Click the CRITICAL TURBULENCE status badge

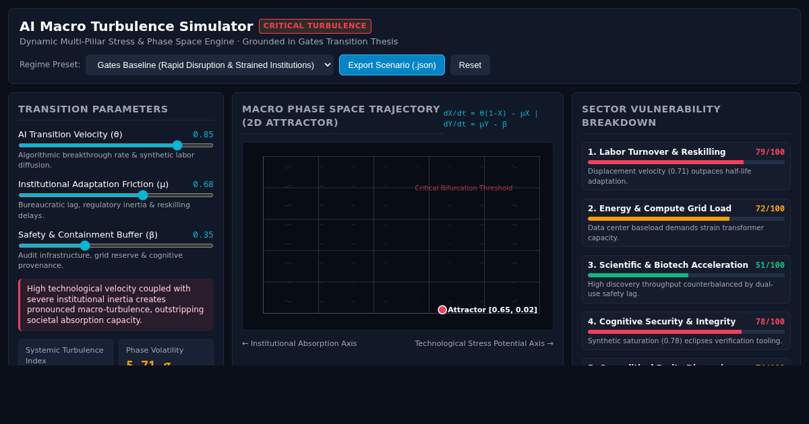click(315, 26)
